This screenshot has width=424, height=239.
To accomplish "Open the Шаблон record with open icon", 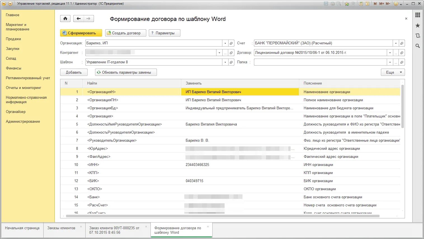I will 231,62.
